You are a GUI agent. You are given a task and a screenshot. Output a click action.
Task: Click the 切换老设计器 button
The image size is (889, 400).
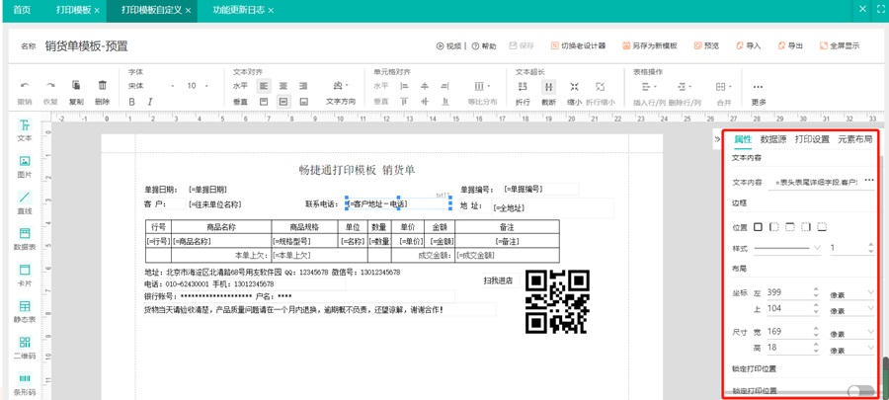click(x=578, y=45)
